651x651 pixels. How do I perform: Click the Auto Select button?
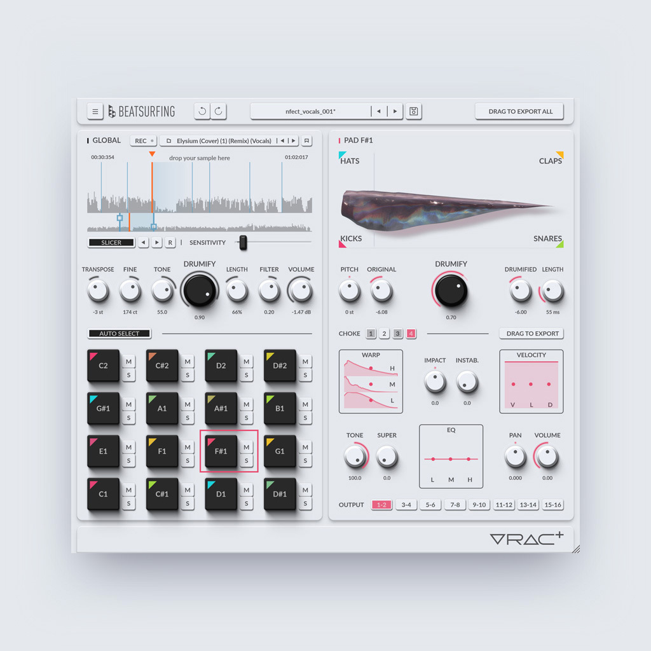click(x=119, y=333)
